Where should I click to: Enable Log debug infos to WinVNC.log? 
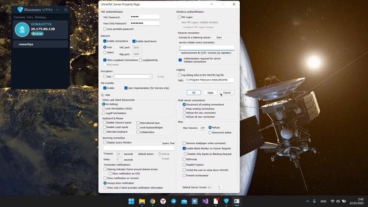(x=179, y=75)
